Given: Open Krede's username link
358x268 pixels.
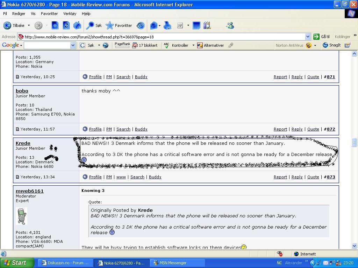Looking at the screenshot, I should (23, 143).
